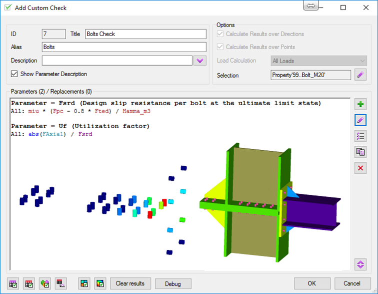This screenshot has width=378, height=294.
Task: Click the purple up-down reorder arrows icon
Action: pos(360,264)
